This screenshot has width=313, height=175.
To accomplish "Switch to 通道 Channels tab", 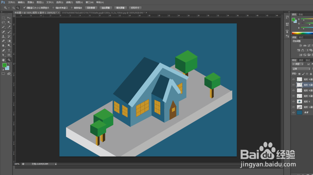I will point(301,60).
